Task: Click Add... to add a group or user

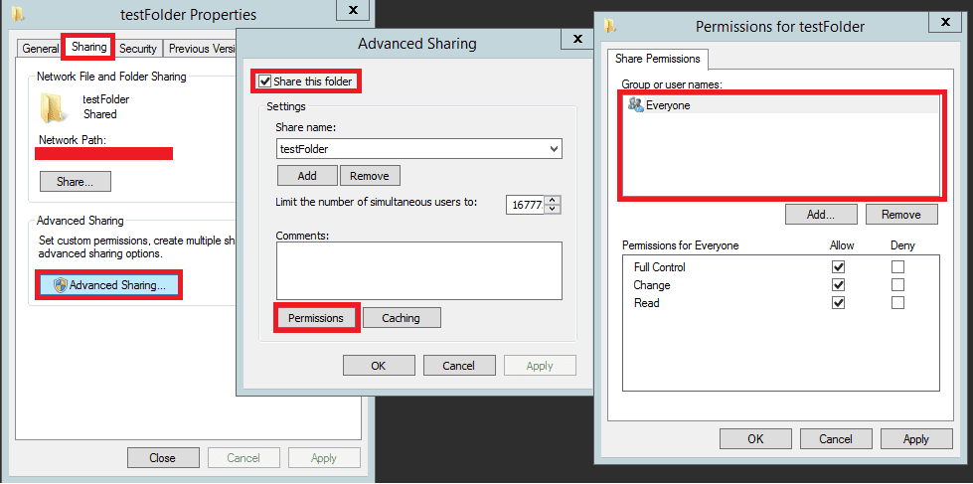Action: 820,214
